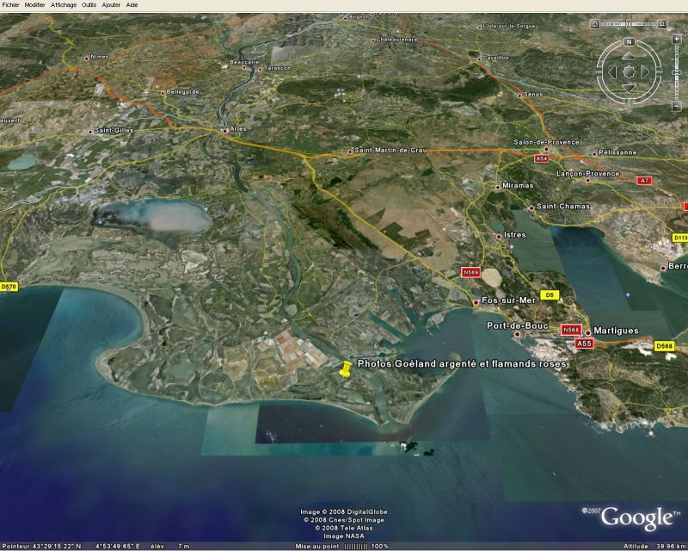Viewport: 688px width, 551px height.
Task: Click the A54 motorway shield
Action: pyautogui.click(x=542, y=158)
